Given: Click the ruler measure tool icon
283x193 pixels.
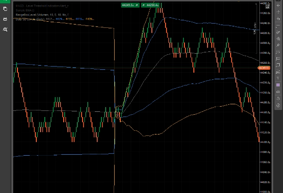Looking at the screenshot, I should [278, 72].
